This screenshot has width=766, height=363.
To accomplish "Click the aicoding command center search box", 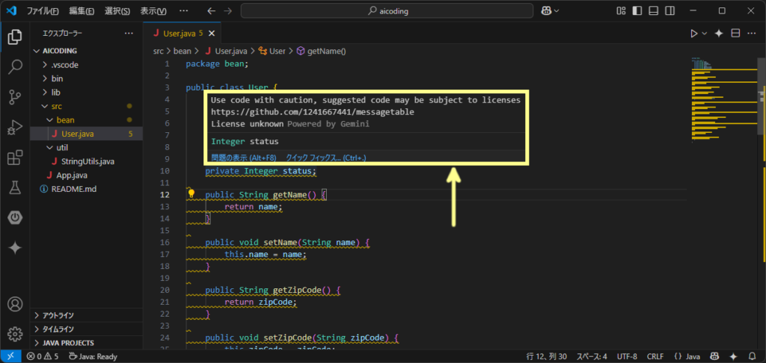I will (x=387, y=10).
